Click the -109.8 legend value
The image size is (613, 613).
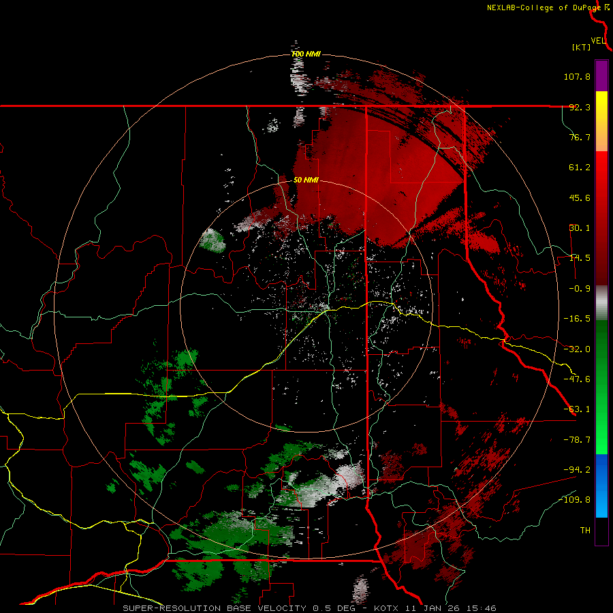click(574, 500)
